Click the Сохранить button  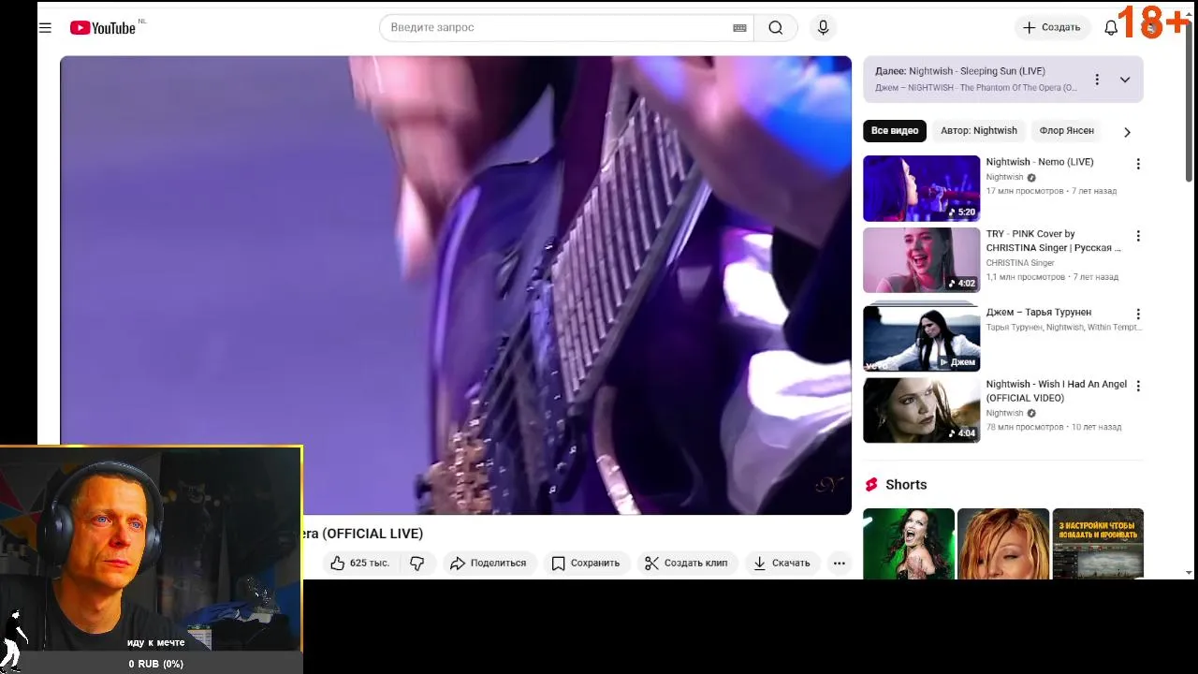(585, 563)
